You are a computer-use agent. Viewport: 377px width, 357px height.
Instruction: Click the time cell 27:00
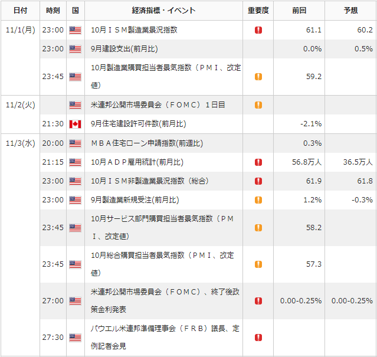coord(53,301)
